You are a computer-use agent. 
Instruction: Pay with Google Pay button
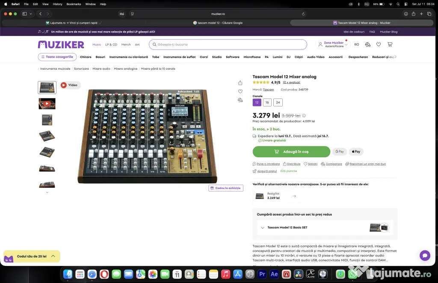(x=339, y=152)
